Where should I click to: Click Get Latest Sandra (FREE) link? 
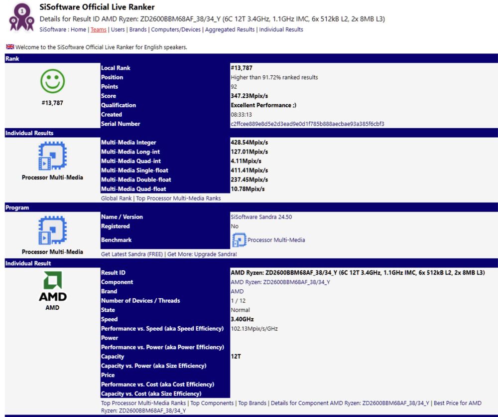[132, 254]
